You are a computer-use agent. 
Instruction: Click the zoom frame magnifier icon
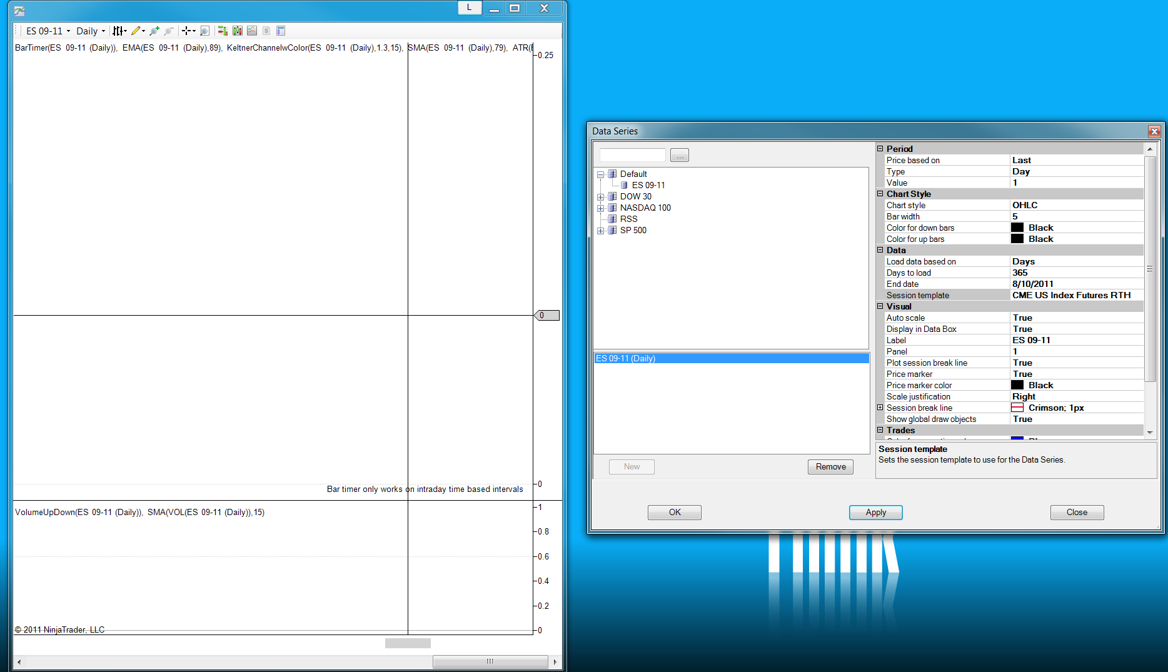click(x=204, y=31)
